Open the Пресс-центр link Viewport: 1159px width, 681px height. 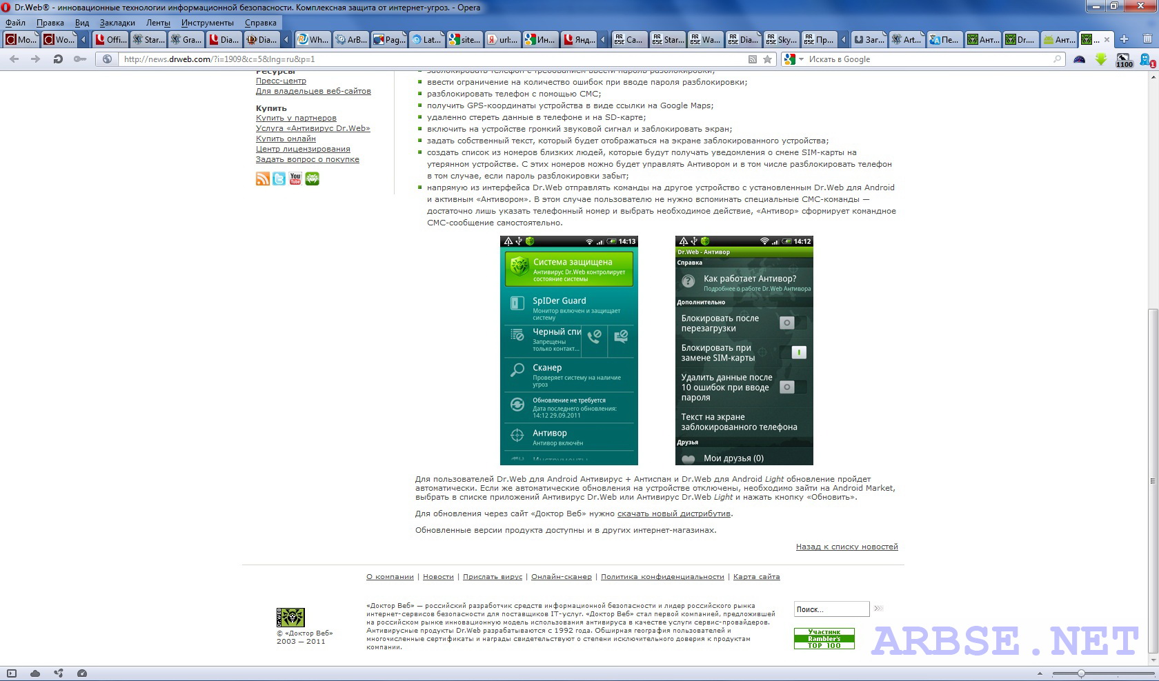[x=281, y=81]
